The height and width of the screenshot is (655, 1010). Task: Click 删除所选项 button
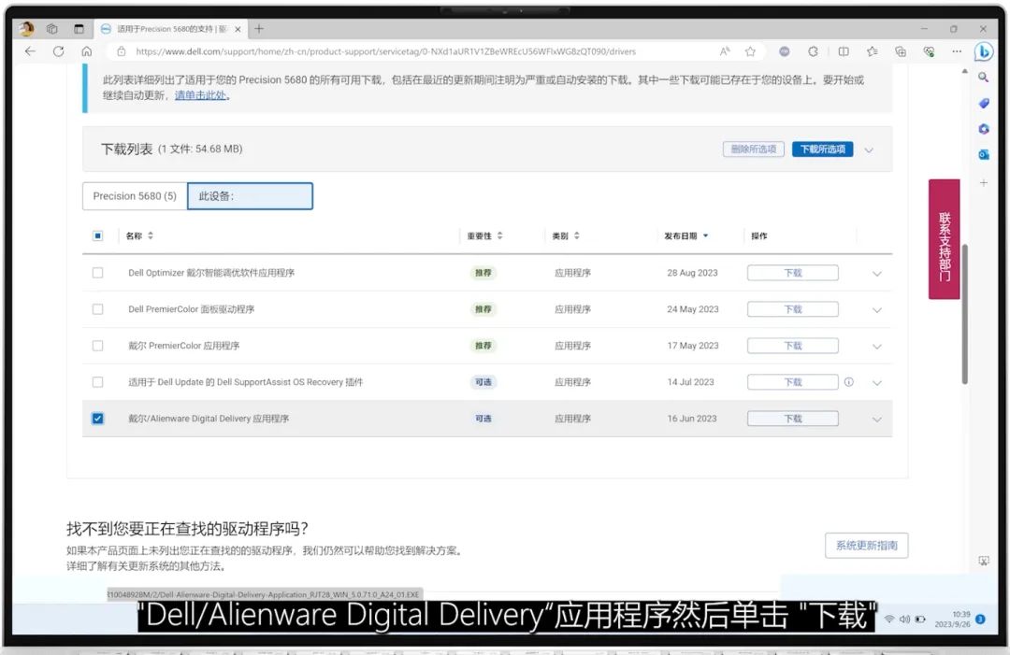click(753, 150)
